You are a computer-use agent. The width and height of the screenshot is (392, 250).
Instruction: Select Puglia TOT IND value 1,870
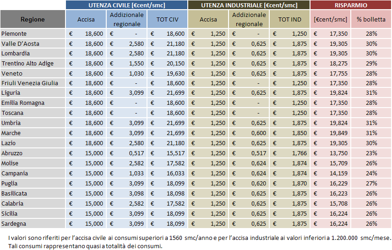299,183
